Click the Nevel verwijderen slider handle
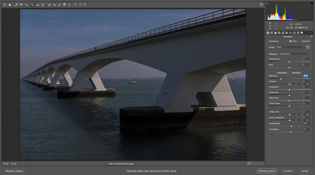The width and height of the screenshot is (315, 175). 289,120
